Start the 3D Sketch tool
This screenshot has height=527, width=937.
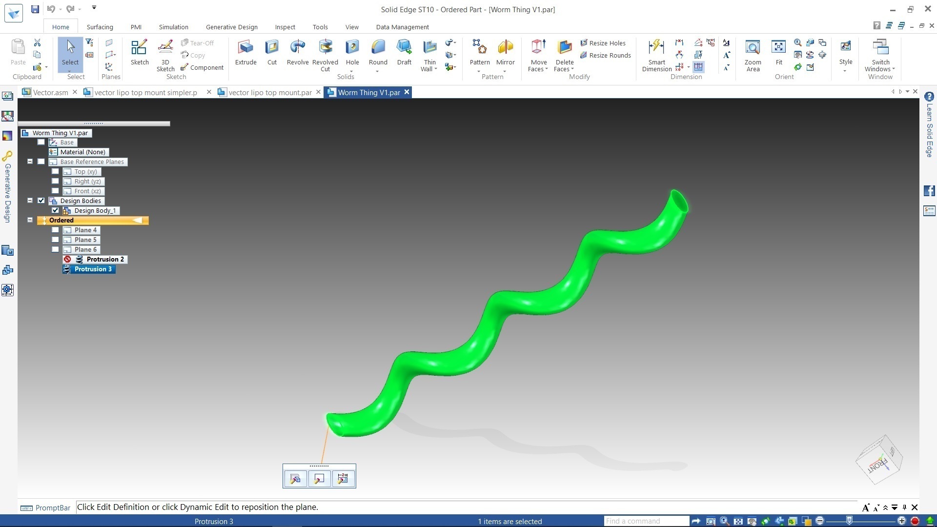coord(165,55)
